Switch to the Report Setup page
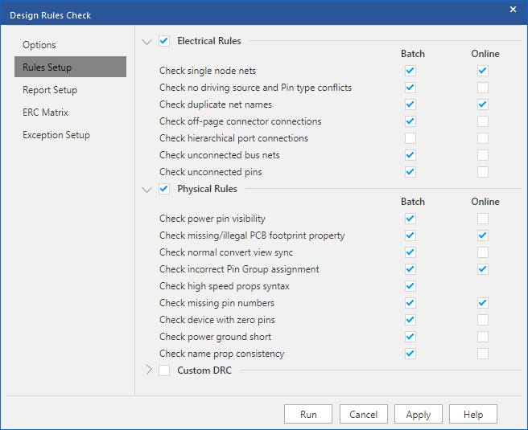The height and width of the screenshot is (430, 528). click(x=50, y=90)
